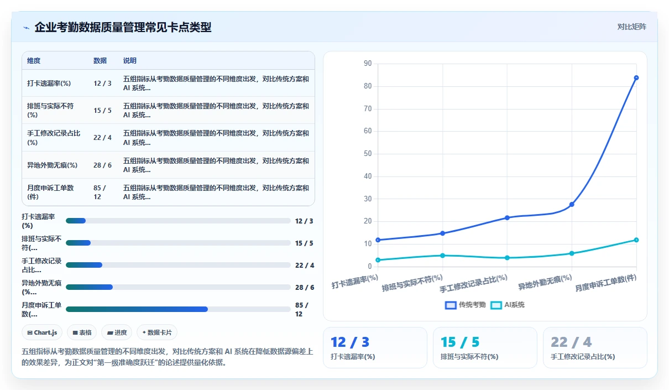Select the 表格 tag chip

[82, 332]
